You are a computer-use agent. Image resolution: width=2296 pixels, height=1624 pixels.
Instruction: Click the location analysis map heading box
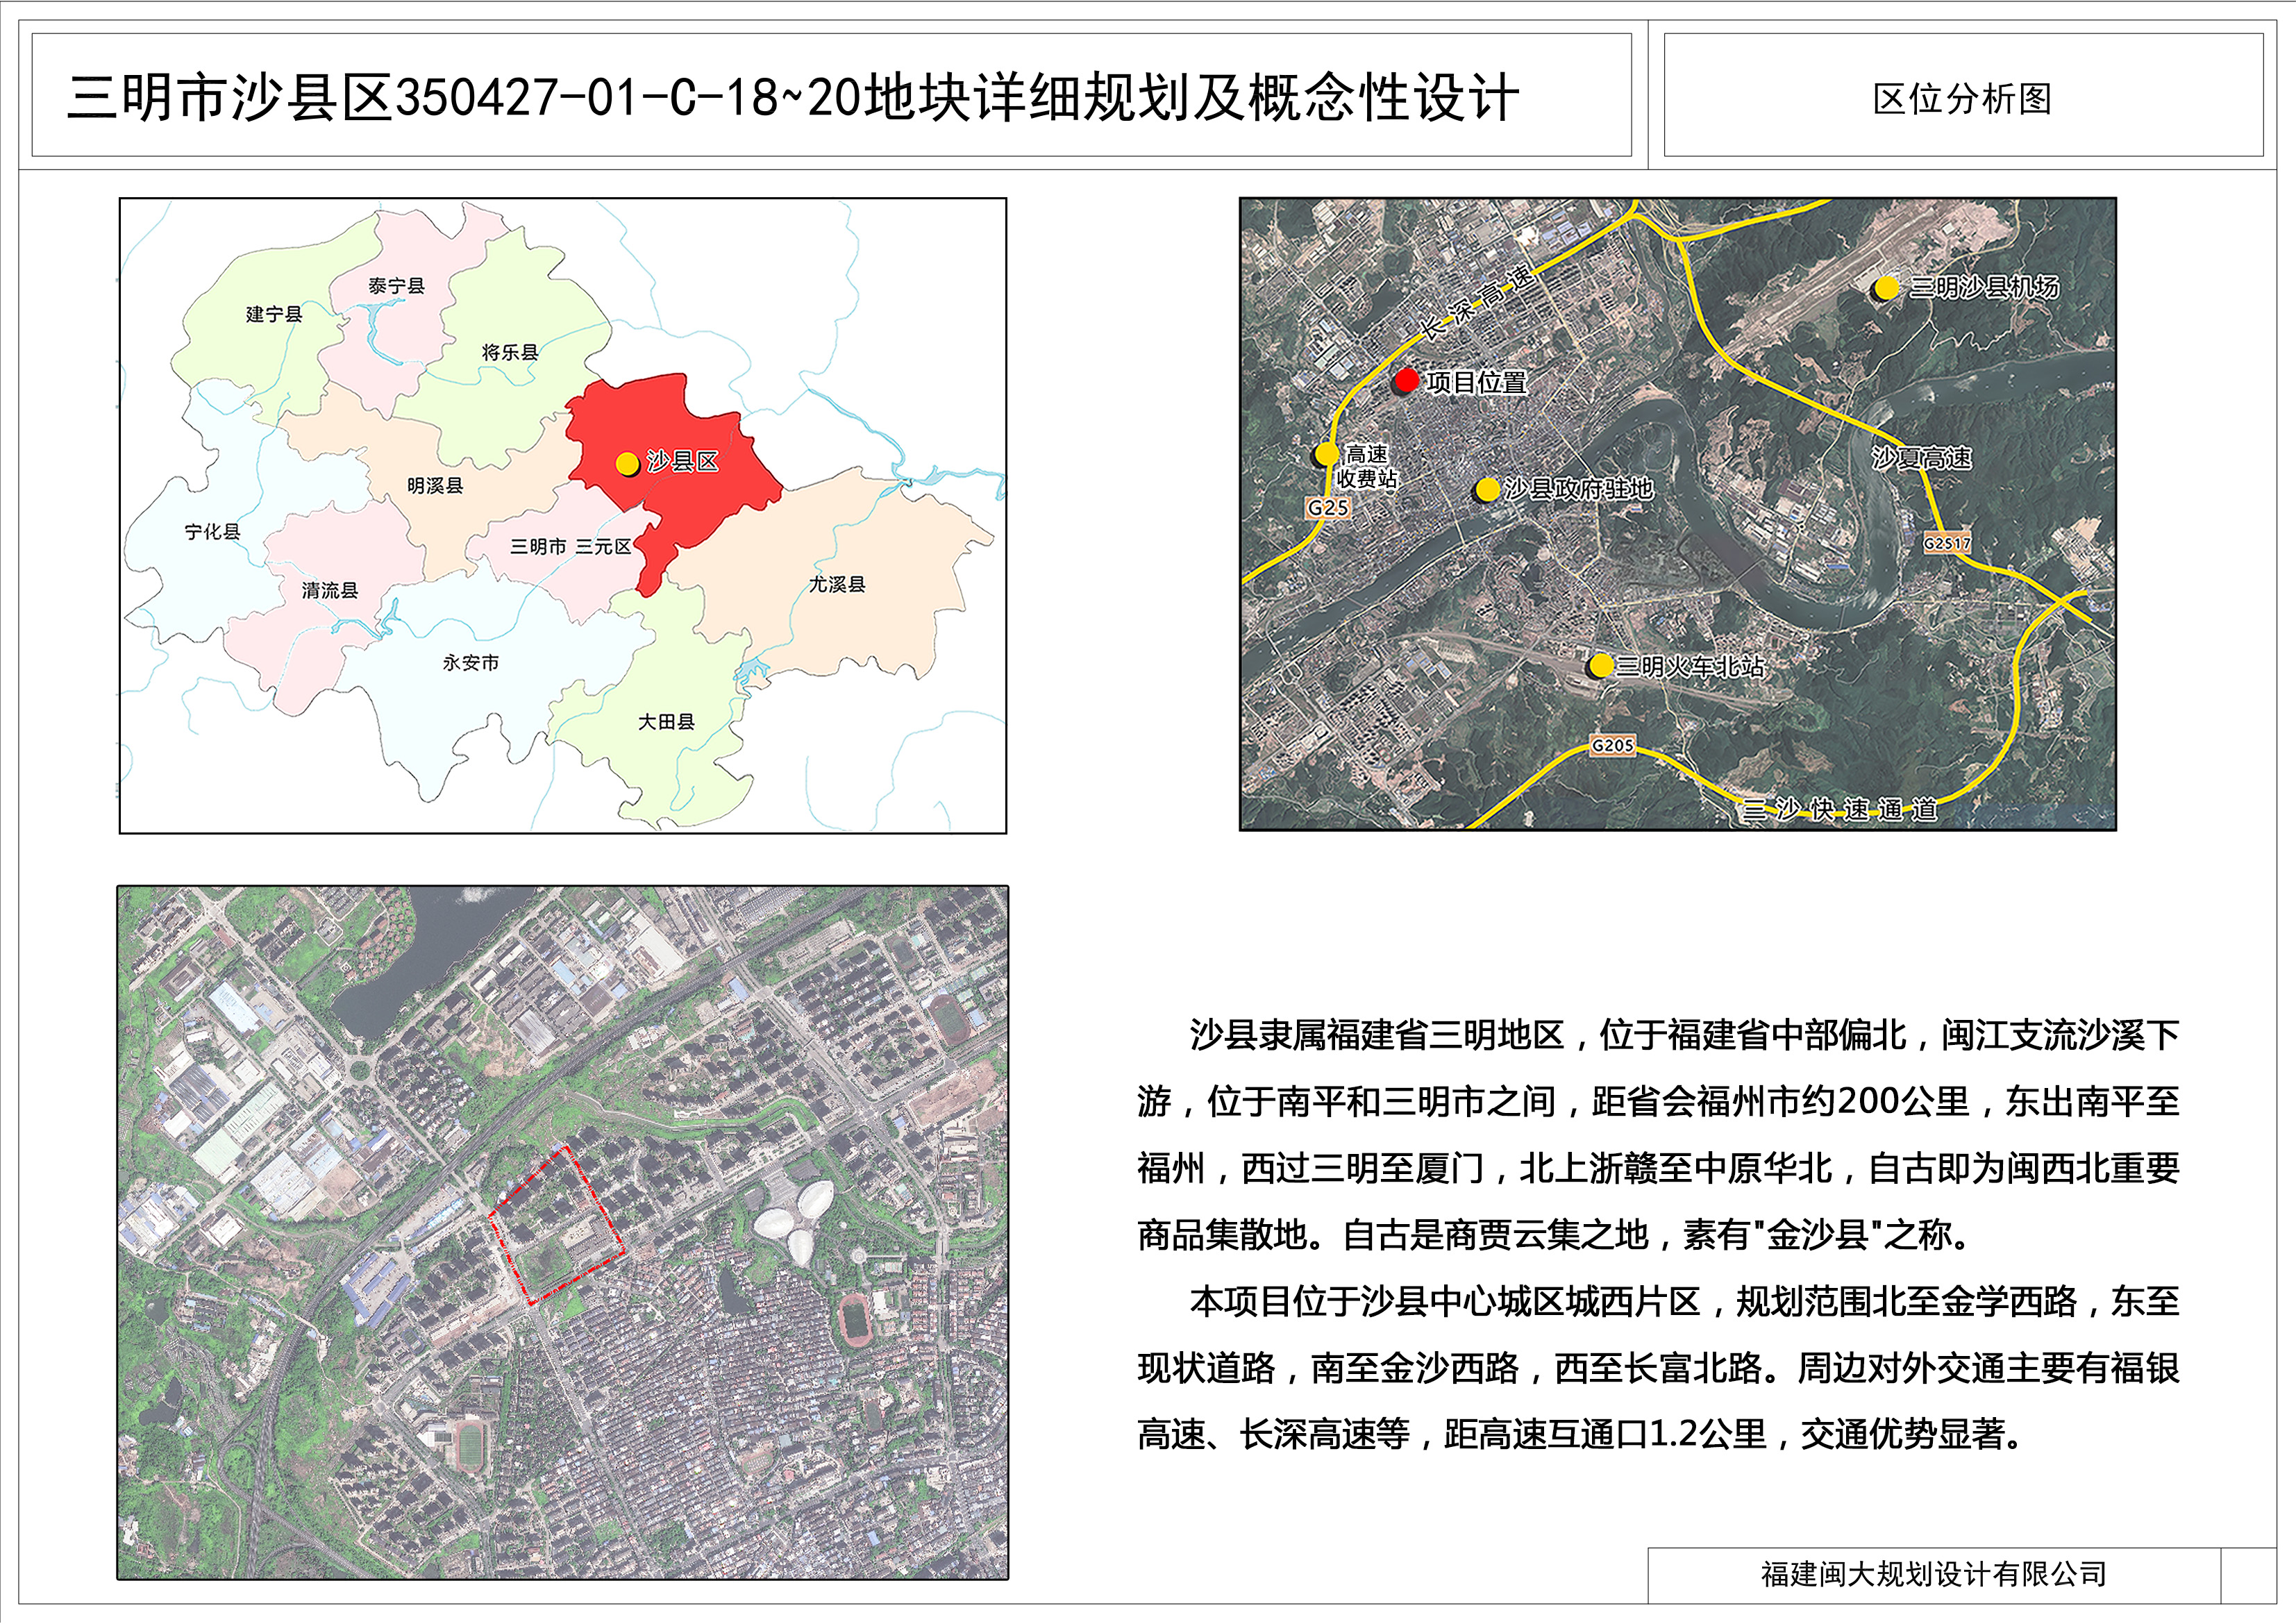pos(1962,97)
